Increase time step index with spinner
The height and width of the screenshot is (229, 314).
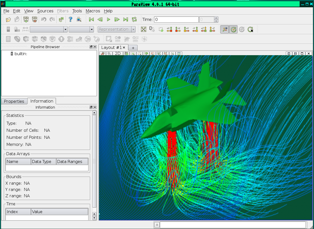[216, 18]
